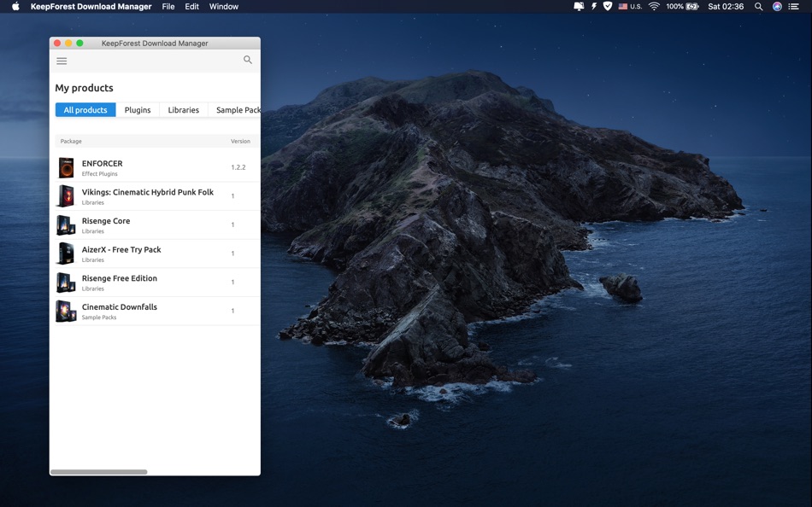Click the search magnifier in app window
This screenshot has height=507, width=812.
click(248, 60)
